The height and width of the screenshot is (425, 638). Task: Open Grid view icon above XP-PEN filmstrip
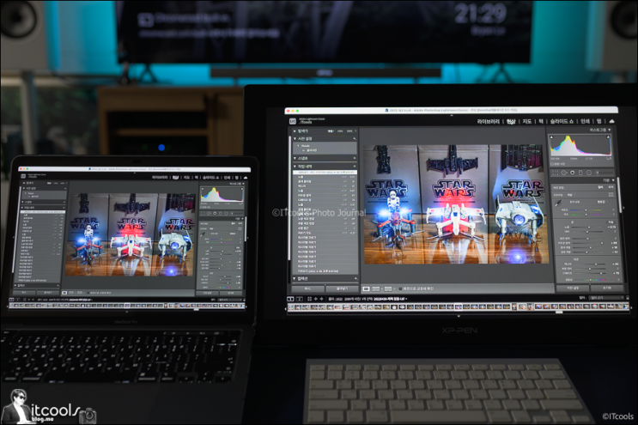tap(310, 299)
